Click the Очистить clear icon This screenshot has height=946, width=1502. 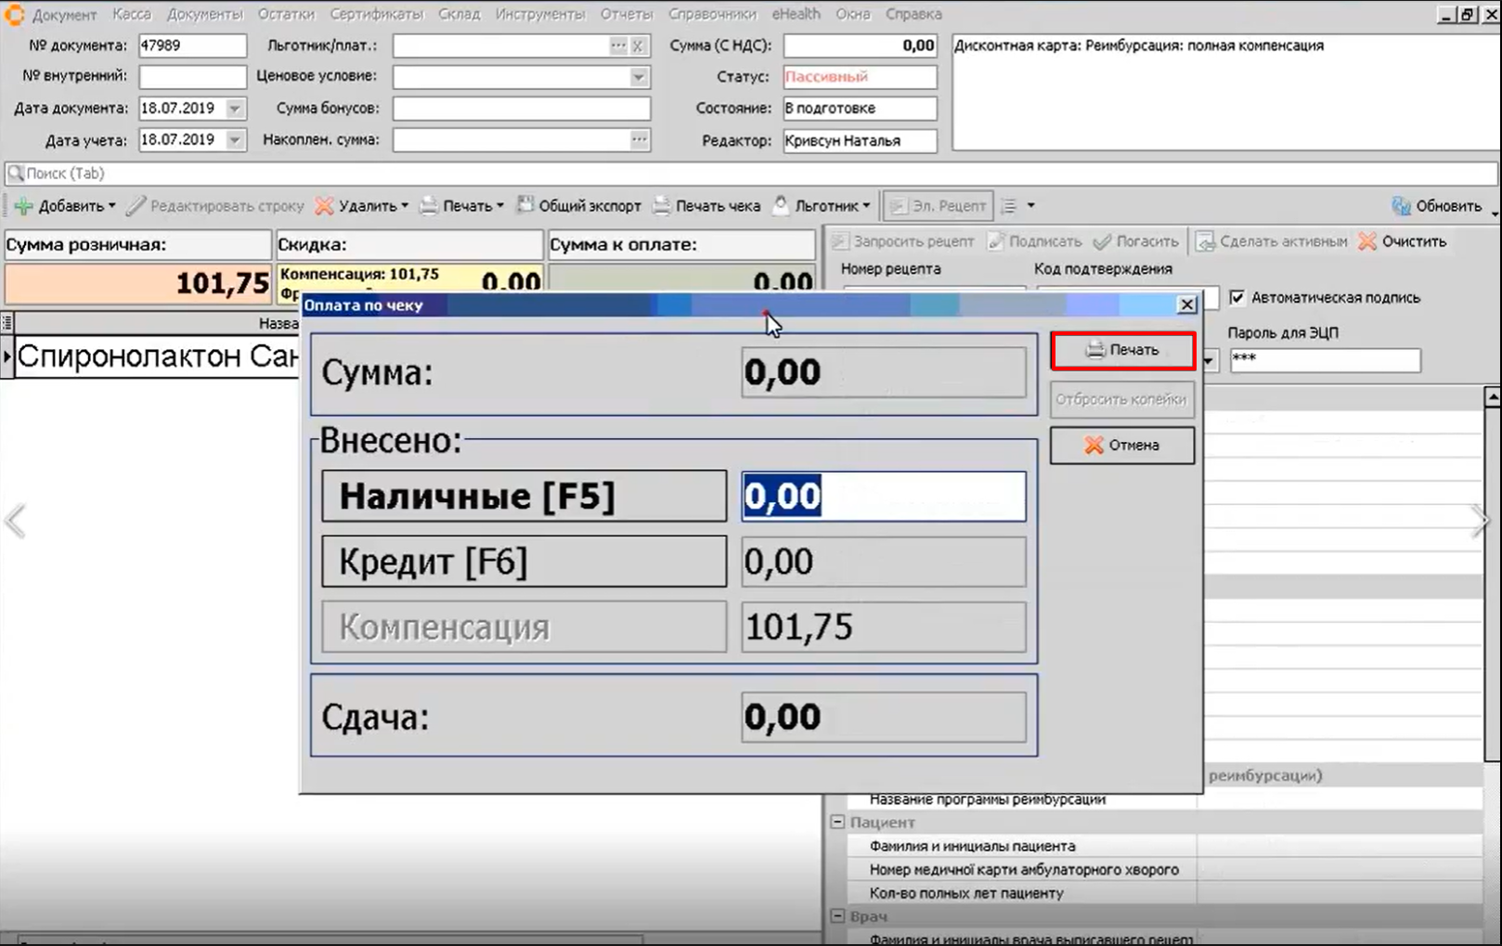1366,241
